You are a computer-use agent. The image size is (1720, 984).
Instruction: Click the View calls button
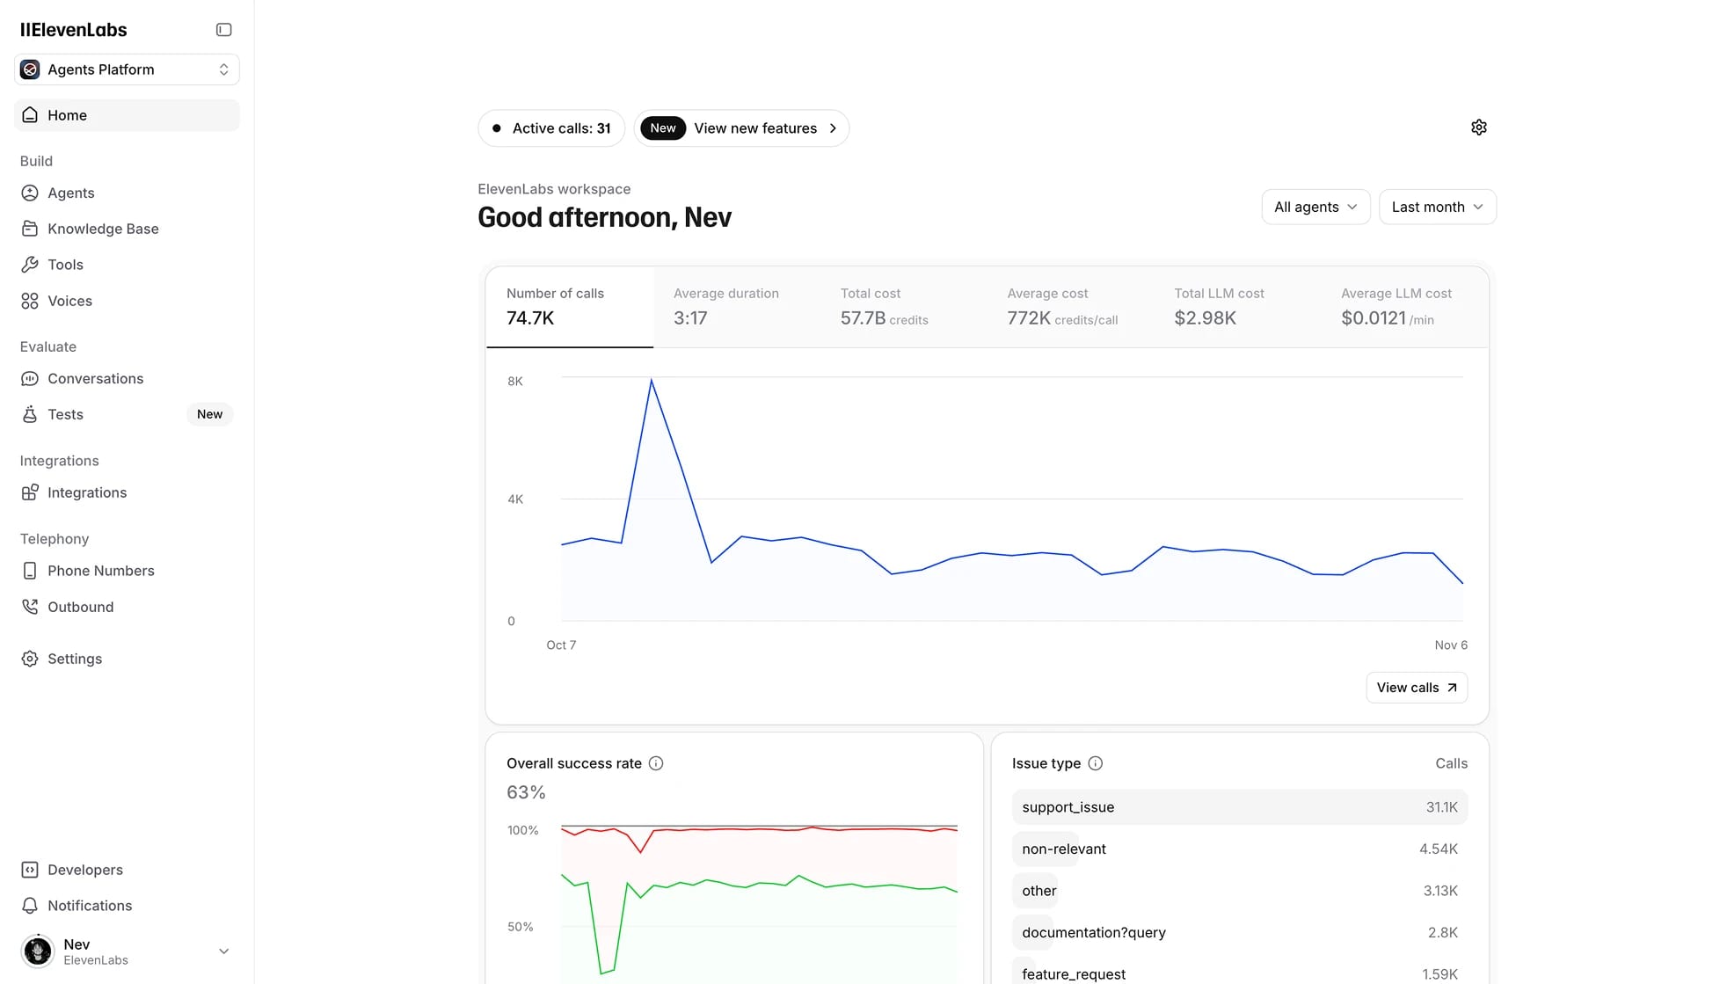click(1416, 687)
